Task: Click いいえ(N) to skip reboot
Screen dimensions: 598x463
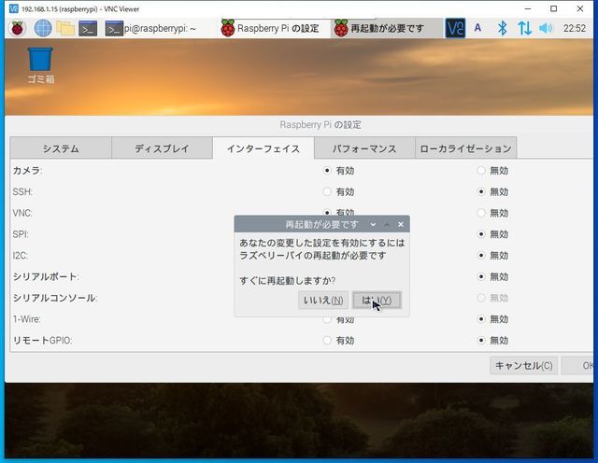Action: tap(323, 301)
